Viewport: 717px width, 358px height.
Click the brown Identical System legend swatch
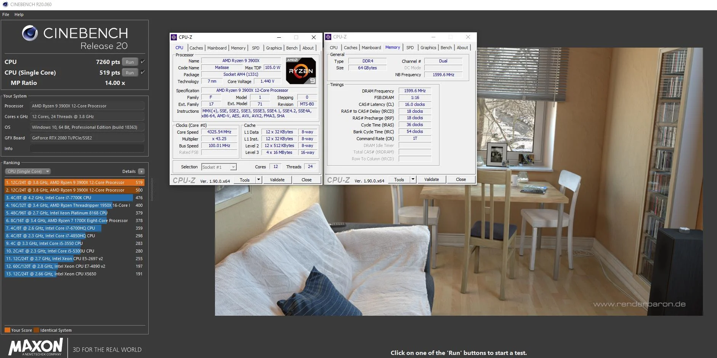36,330
